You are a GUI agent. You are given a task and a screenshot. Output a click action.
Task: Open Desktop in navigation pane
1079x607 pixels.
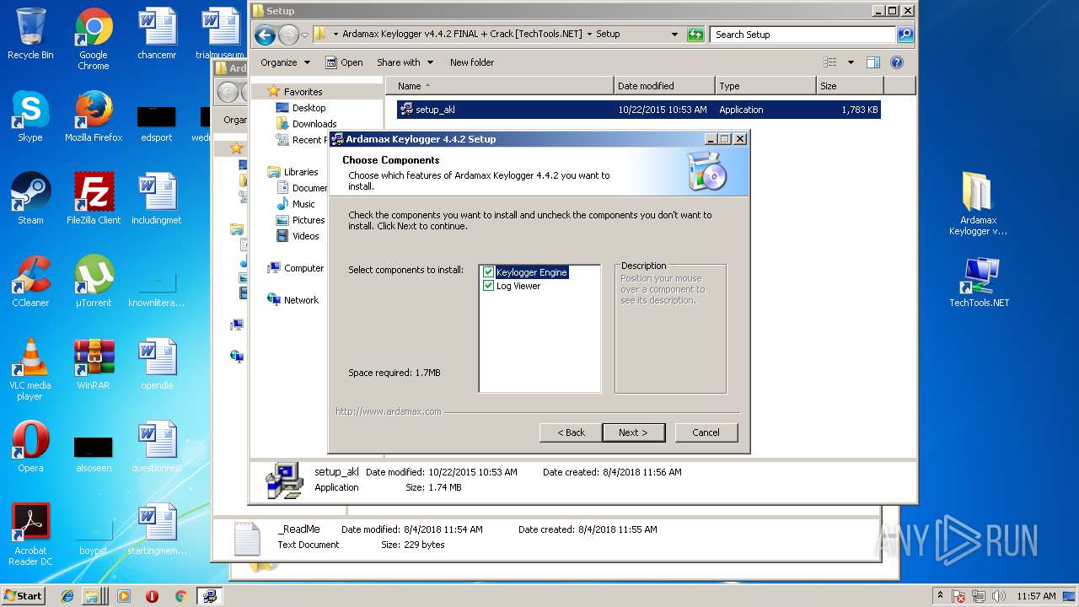(309, 108)
